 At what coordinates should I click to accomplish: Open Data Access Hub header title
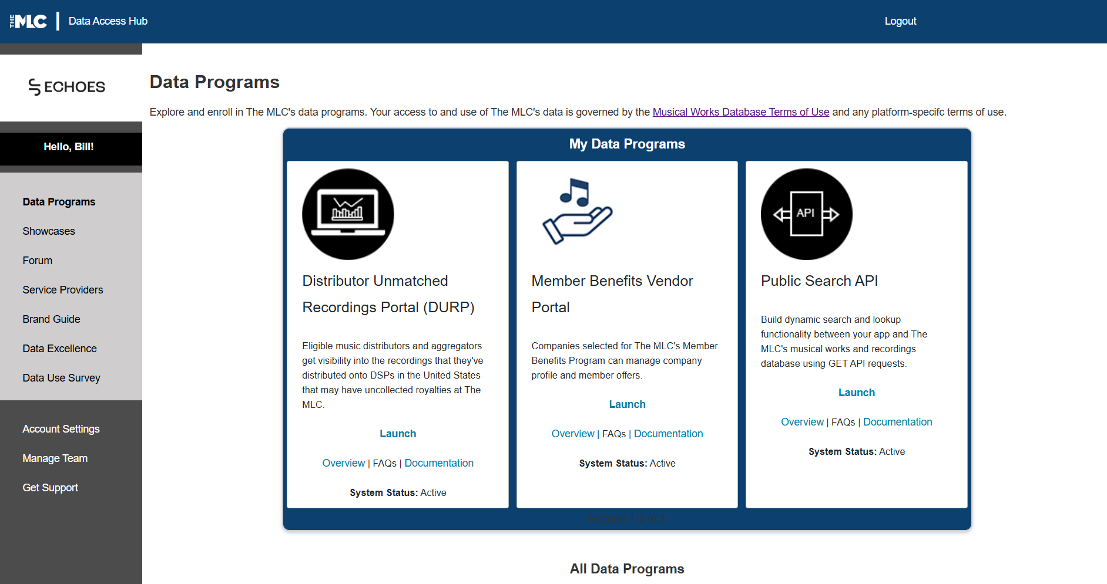click(x=108, y=21)
